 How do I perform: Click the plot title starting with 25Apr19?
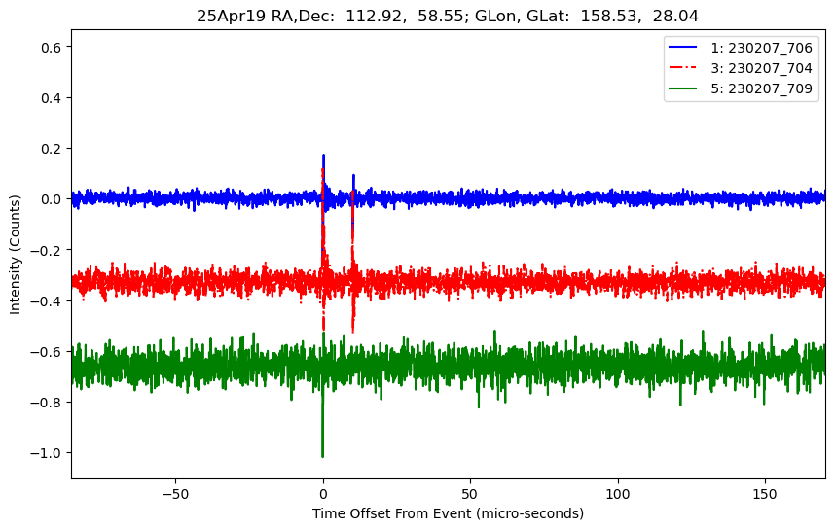pyautogui.click(x=448, y=16)
